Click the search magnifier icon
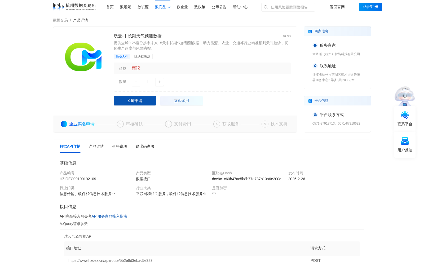Screen dimensions: 424x265 click(x=266, y=7)
